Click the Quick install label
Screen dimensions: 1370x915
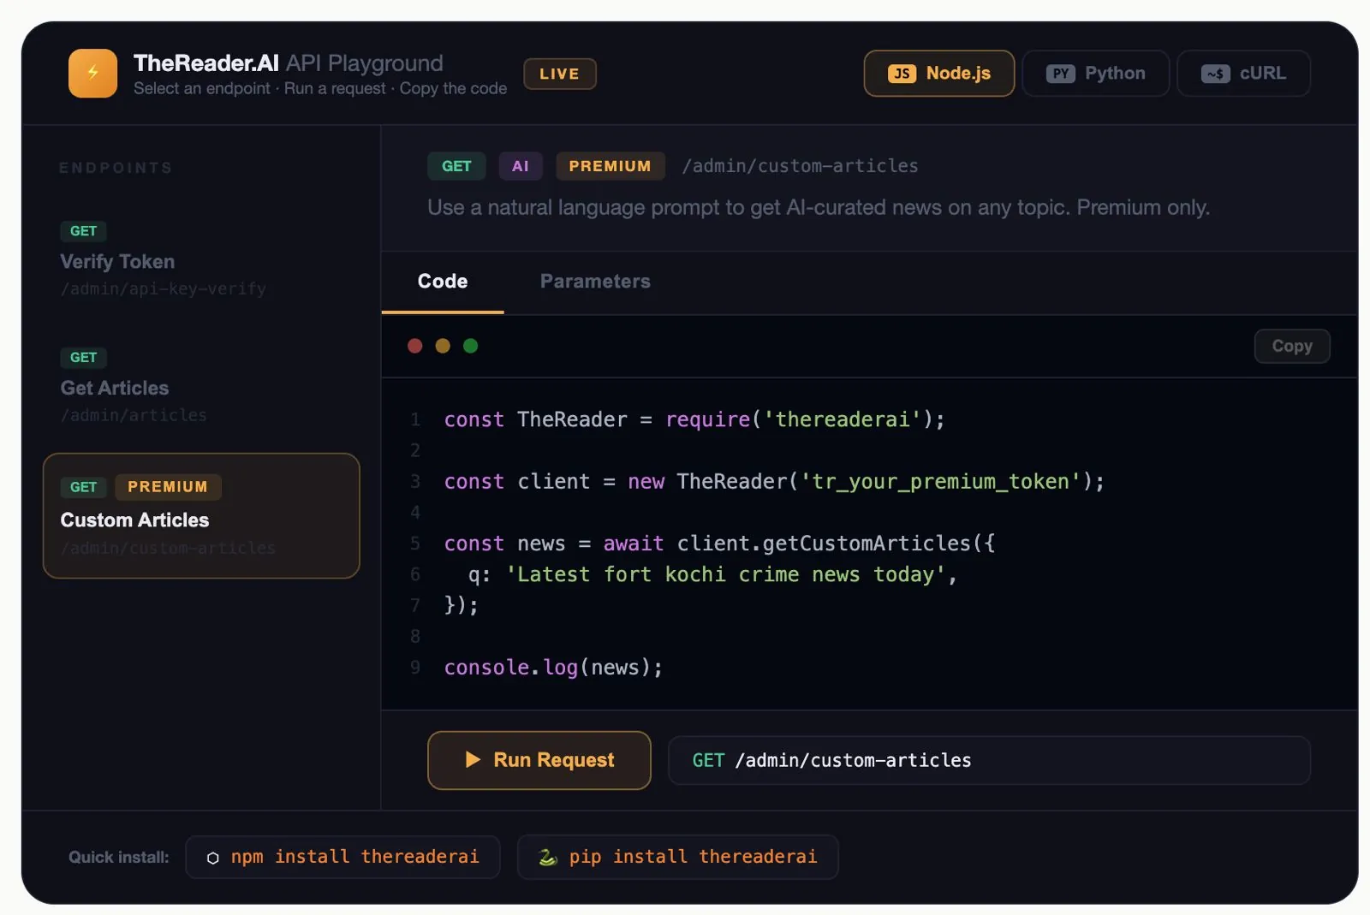click(119, 857)
